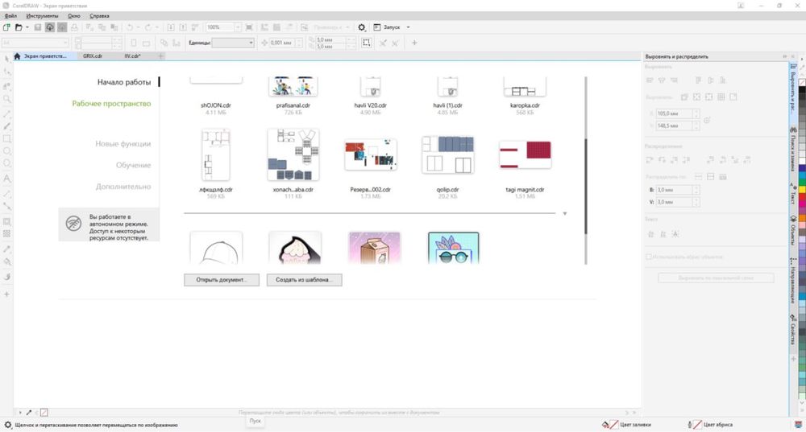Click the Запуск launch button
This screenshot has width=806, height=432.
387,27
